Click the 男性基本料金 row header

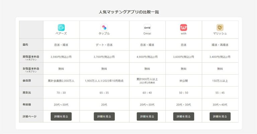coord(31,57)
